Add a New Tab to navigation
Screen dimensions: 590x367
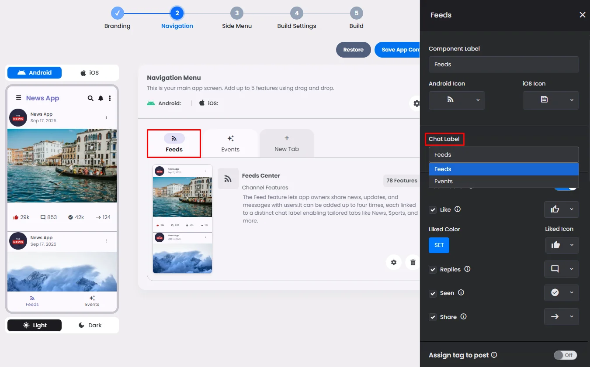coord(287,143)
